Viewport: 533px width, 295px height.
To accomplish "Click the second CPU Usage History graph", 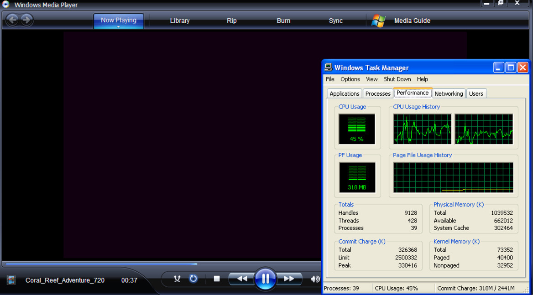I will point(484,129).
